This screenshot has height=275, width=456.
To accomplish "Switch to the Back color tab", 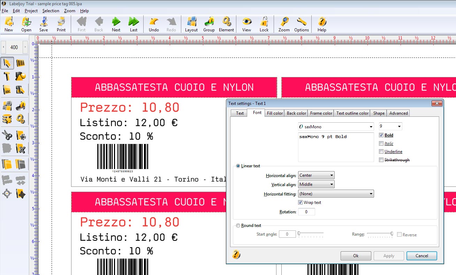I will coord(296,113).
